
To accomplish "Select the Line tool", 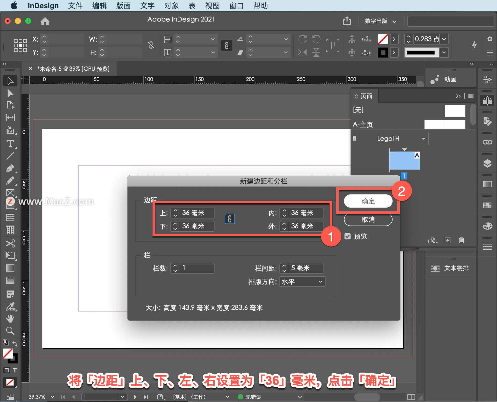I will click(10, 156).
